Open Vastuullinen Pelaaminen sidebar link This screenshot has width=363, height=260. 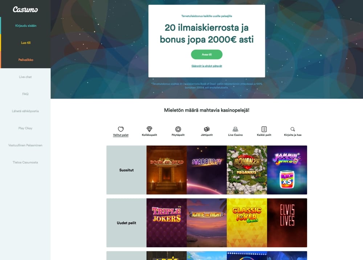(x=25, y=145)
